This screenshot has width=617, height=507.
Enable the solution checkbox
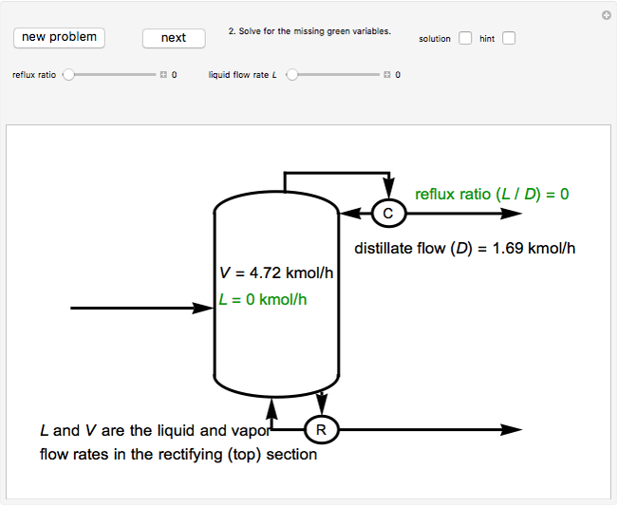point(465,39)
